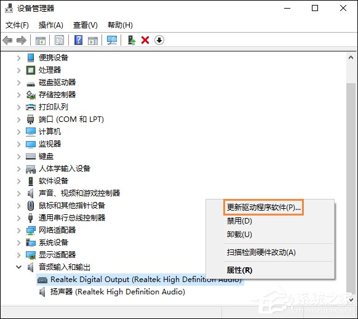358x319 pixels.
Task: Expand the 处理器 category
Action: pos(18,70)
